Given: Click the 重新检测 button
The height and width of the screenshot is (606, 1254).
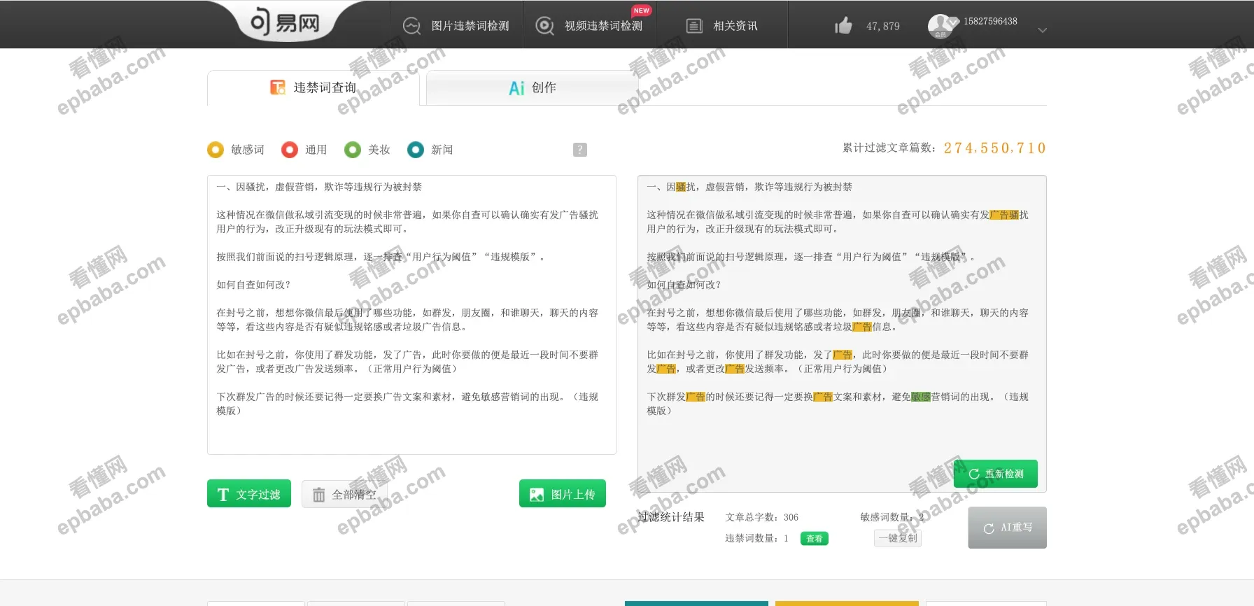Looking at the screenshot, I should [996, 474].
